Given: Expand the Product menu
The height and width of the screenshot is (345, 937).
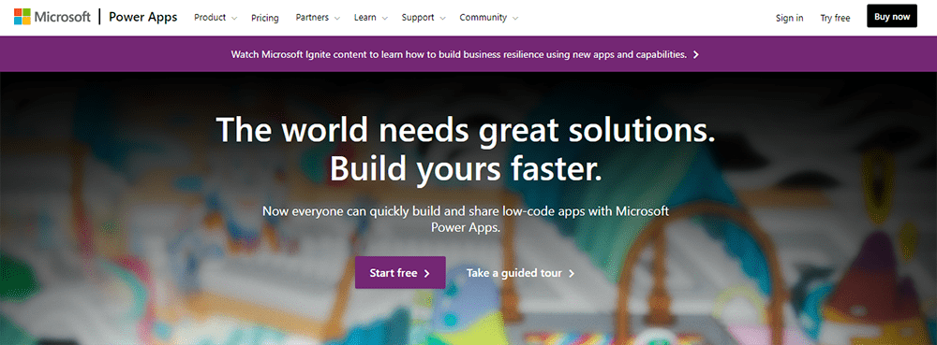Looking at the screenshot, I should [216, 18].
